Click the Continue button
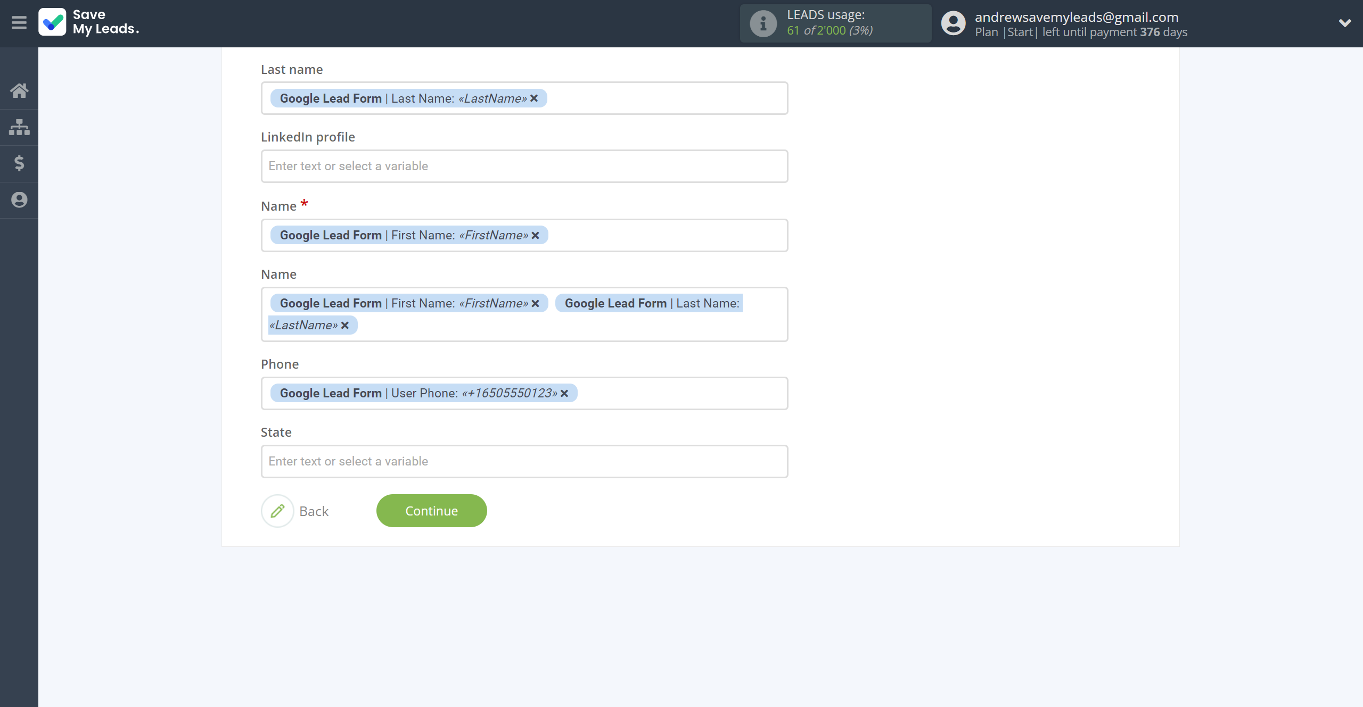The height and width of the screenshot is (707, 1363). click(x=432, y=511)
